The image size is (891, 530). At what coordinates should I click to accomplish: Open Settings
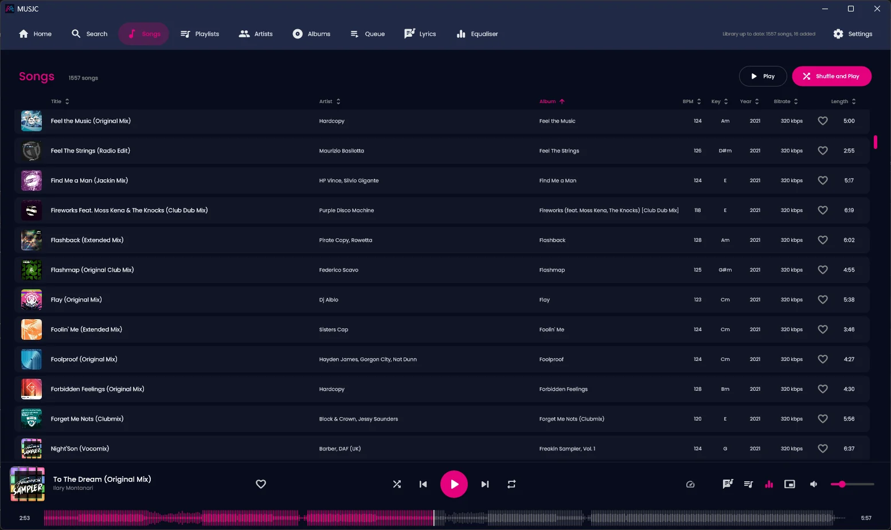[853, 34]
